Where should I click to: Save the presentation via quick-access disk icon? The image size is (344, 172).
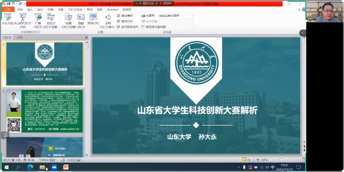click(x=8, y=4)
